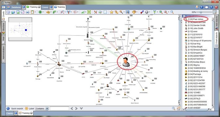Open the Cases dropdown arrow

(x=51, y=7)
